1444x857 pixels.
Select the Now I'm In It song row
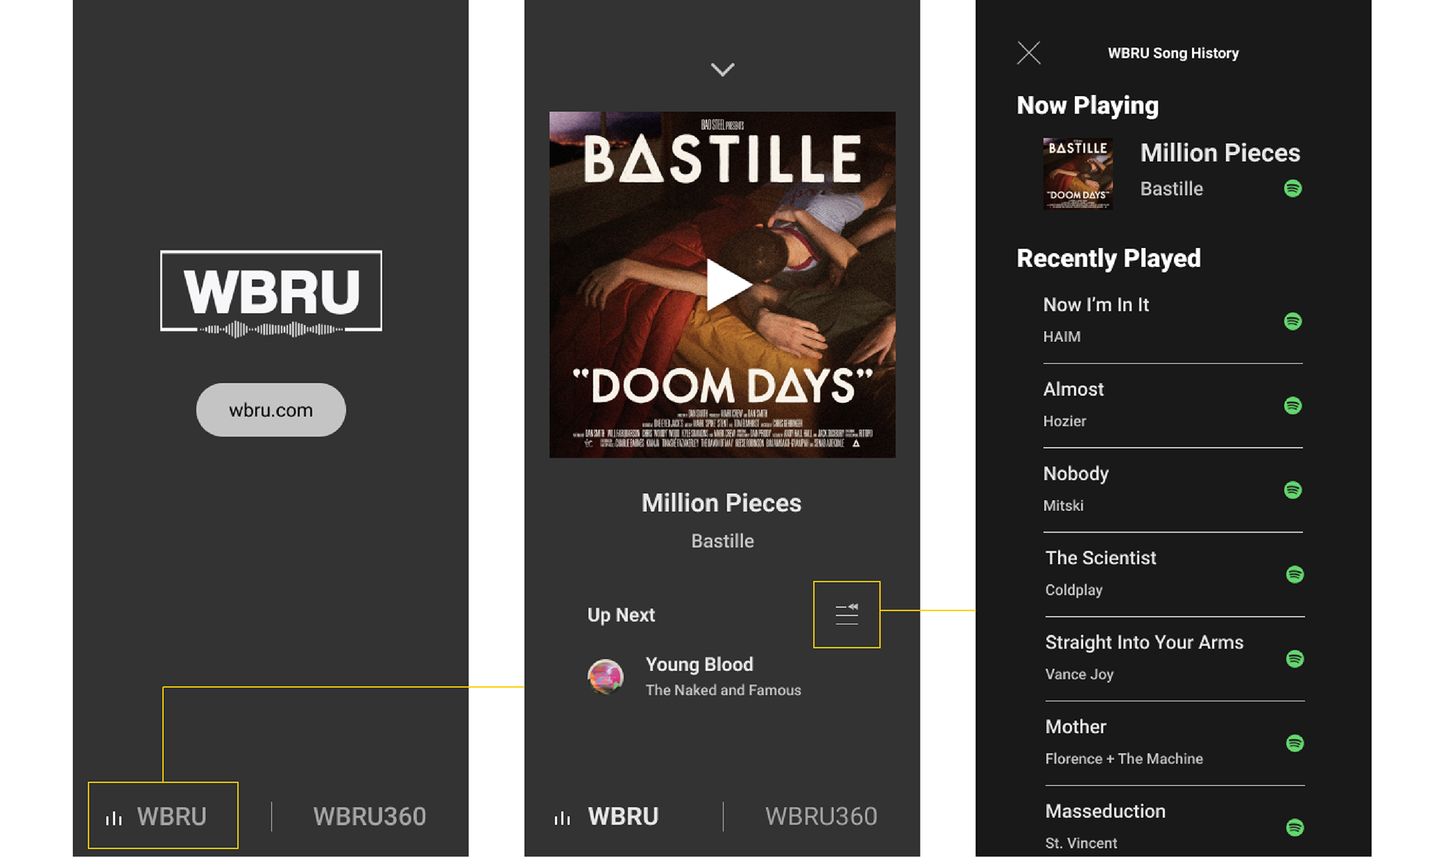1172,320
